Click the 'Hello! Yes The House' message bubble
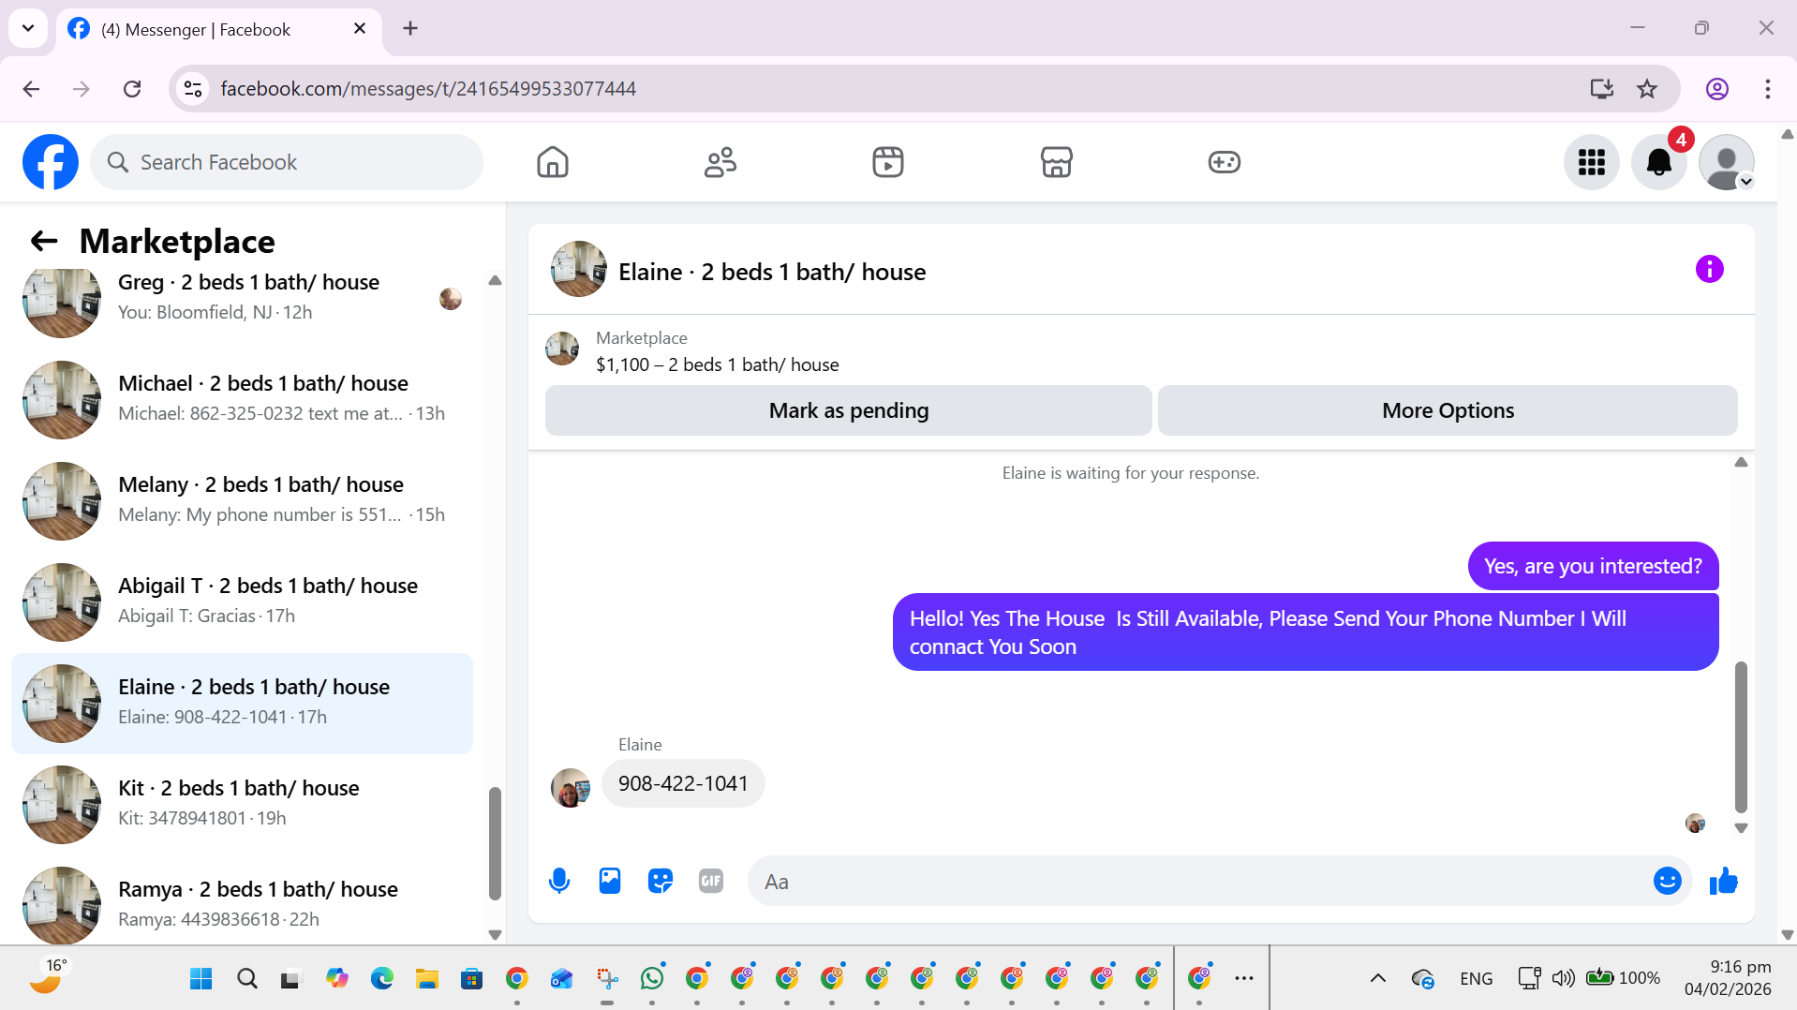 tap(1305, 632)
